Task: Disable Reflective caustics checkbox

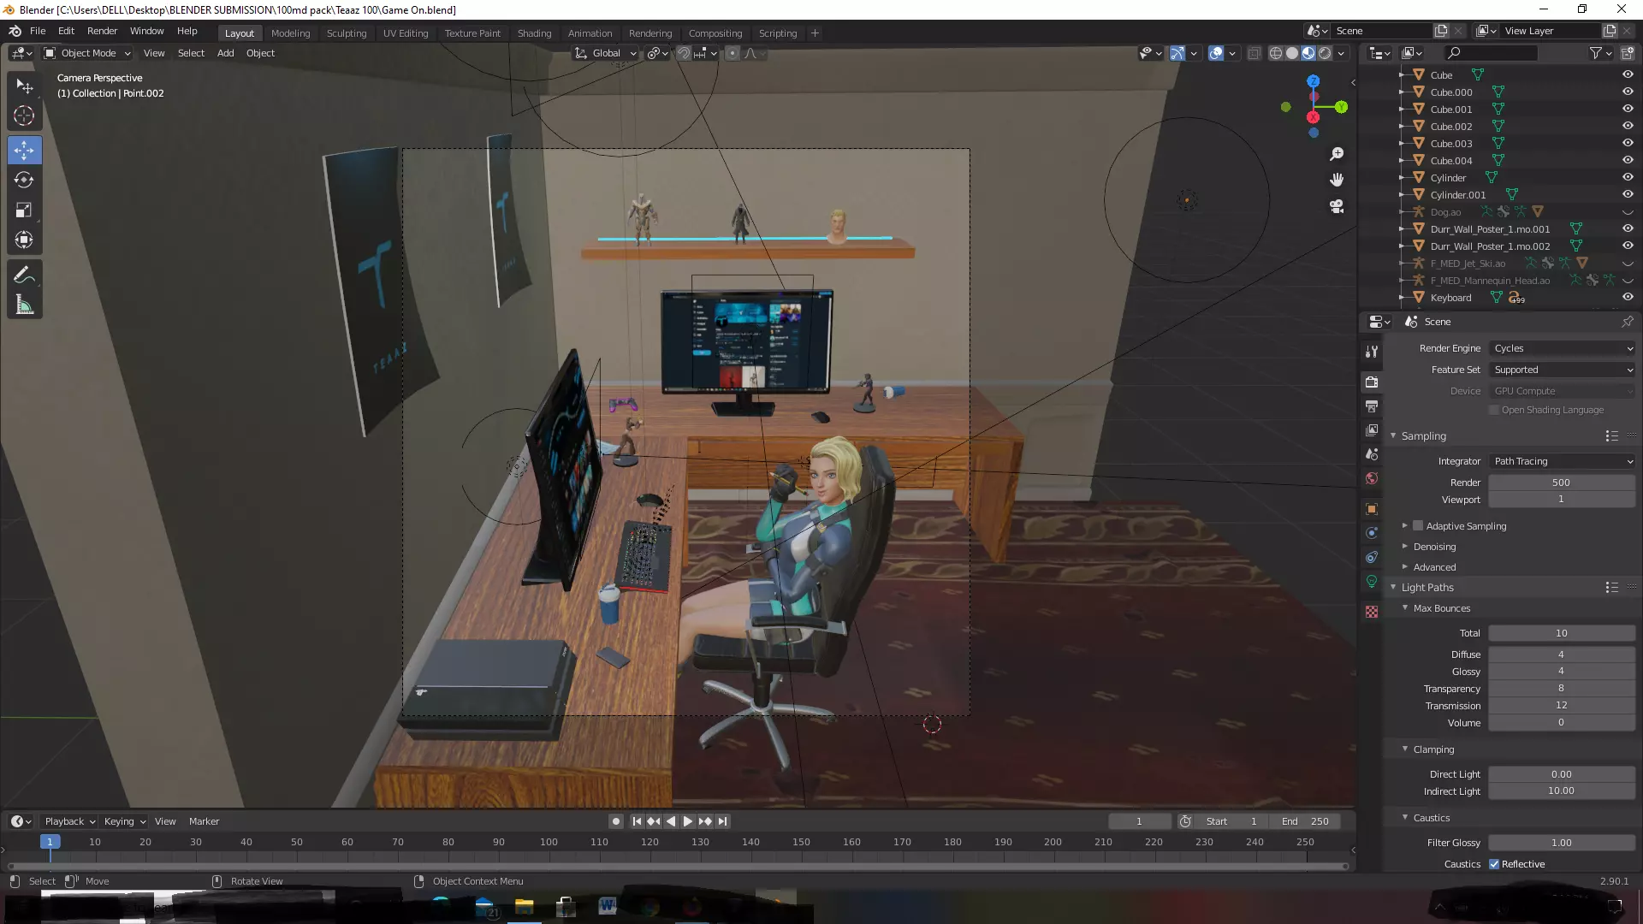Action: coord(1494,864)
